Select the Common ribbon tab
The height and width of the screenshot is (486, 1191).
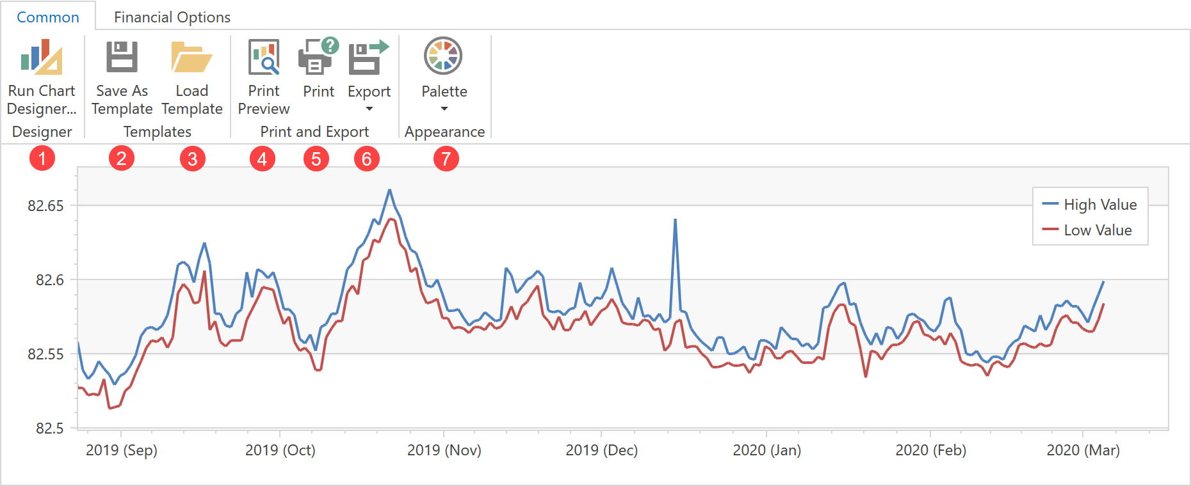point(48,17)
